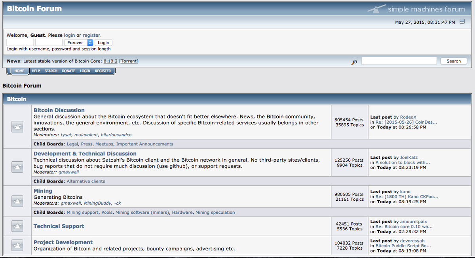This screenshot has height=258, width=475.
Task: Click the 980505 Posts count text
Action: click(x=349, y=194)
